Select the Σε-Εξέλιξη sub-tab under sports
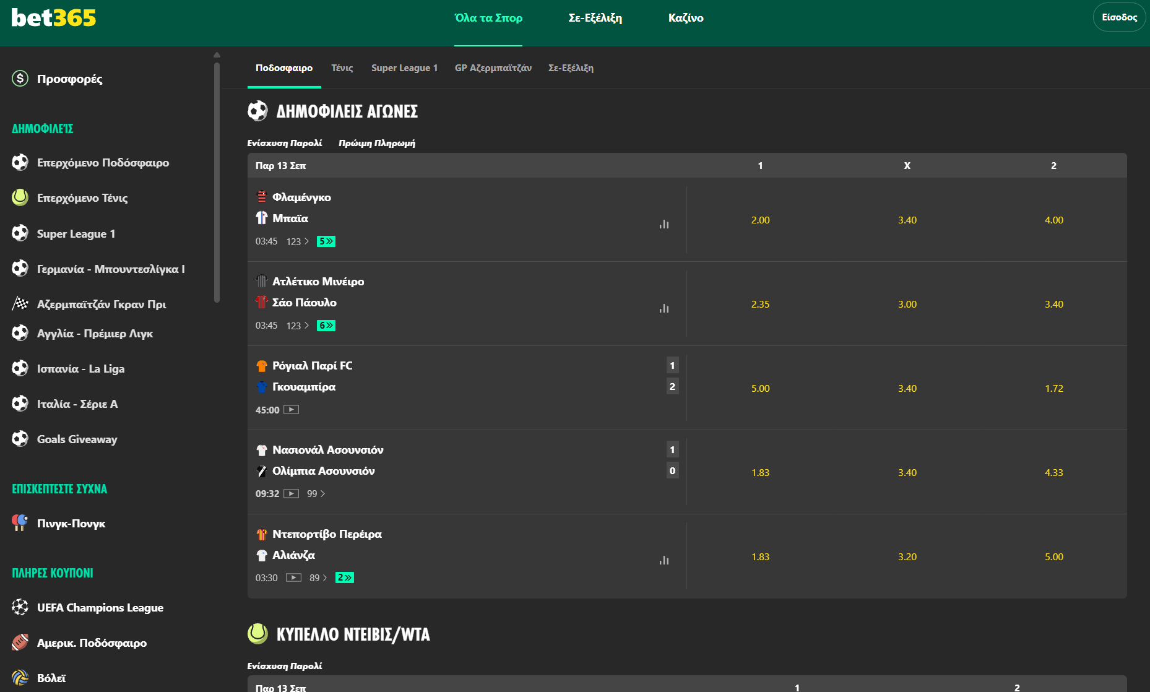 571,68
